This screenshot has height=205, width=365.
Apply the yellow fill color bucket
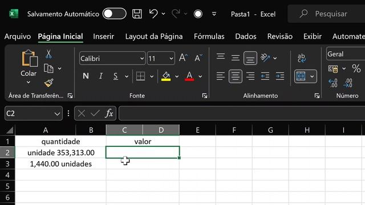[166, 76]
